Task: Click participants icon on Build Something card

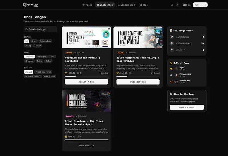Action: coord(130,73)
